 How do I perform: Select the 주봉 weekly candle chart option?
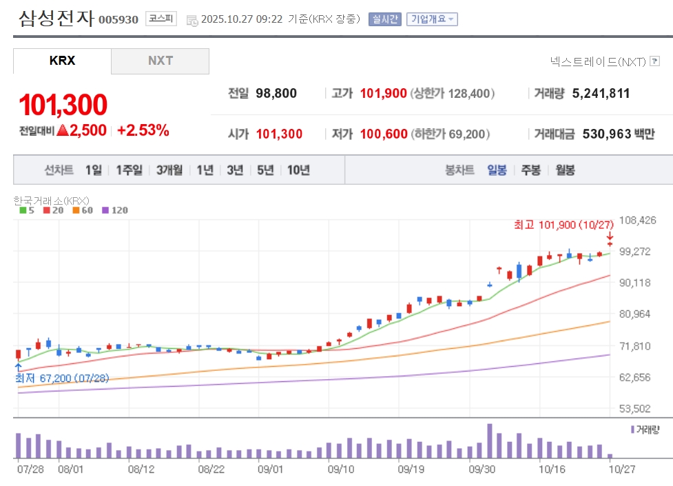click(530, 170)
